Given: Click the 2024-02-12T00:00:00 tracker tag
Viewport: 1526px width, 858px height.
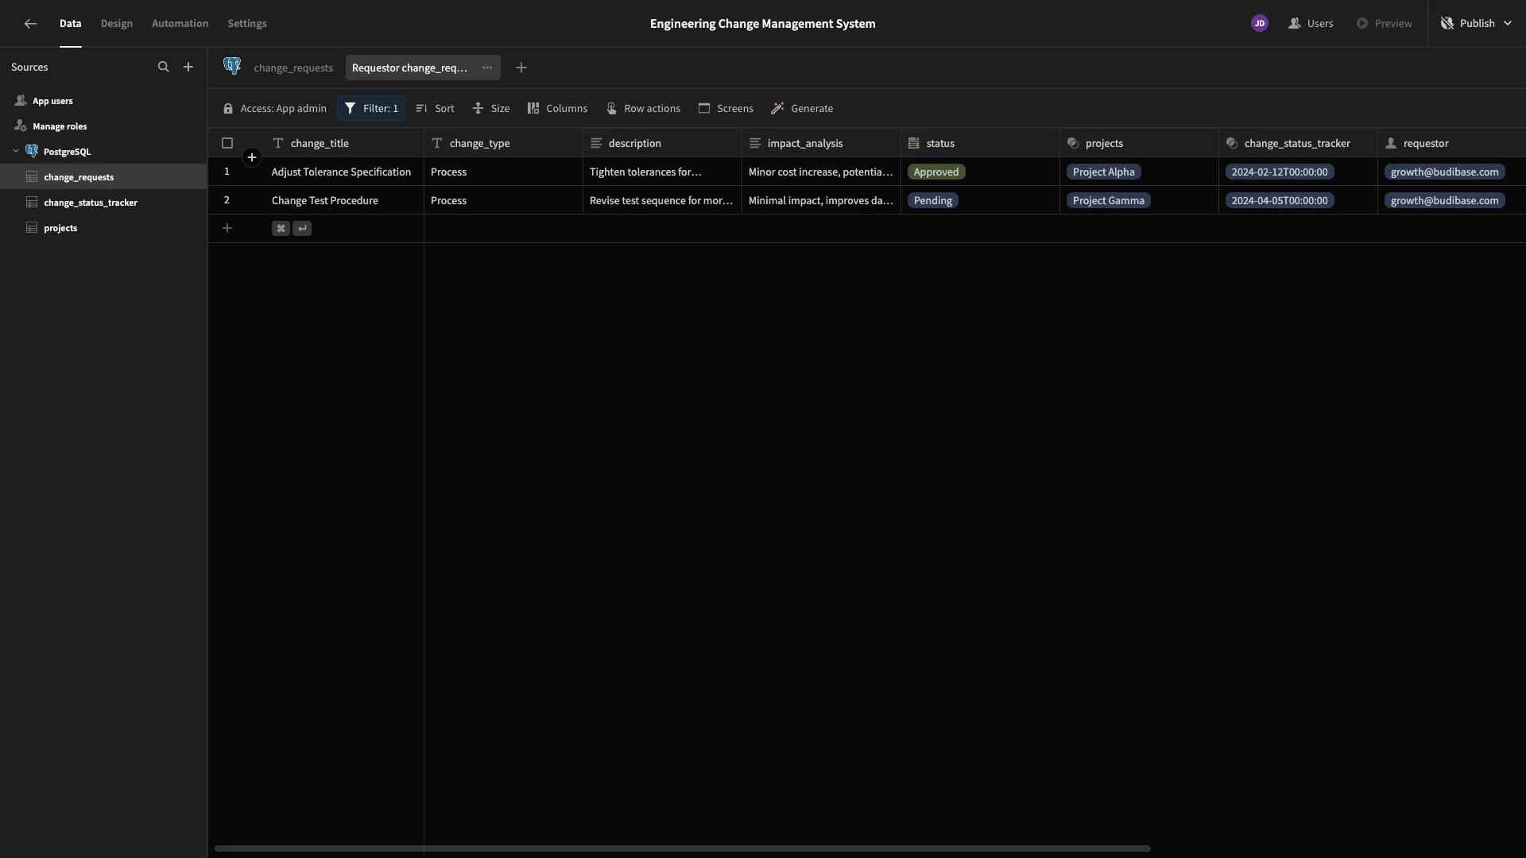Looking at the screenshot, I should pyautogui.click(x=1280, y=172).
